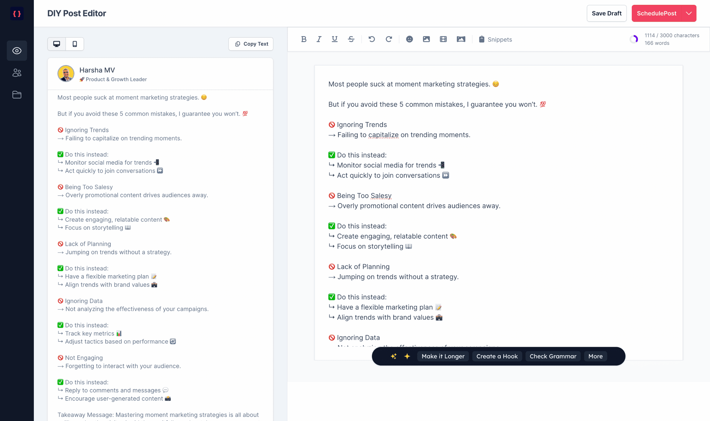Click the Copy Text button

[x=251, y=44]
